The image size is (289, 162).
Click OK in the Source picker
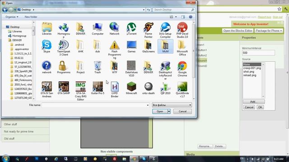click(260, 107)
